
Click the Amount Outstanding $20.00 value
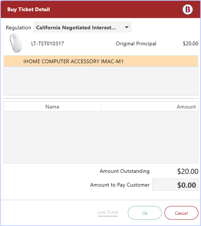click(188, 171)
